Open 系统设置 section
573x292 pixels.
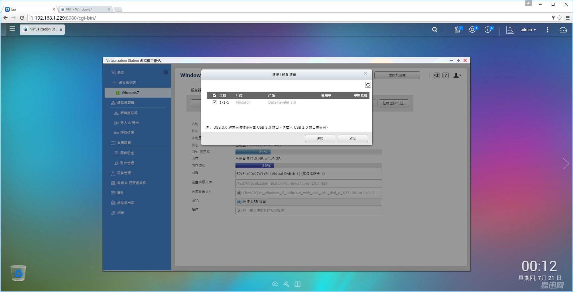(x=121, y=143)
